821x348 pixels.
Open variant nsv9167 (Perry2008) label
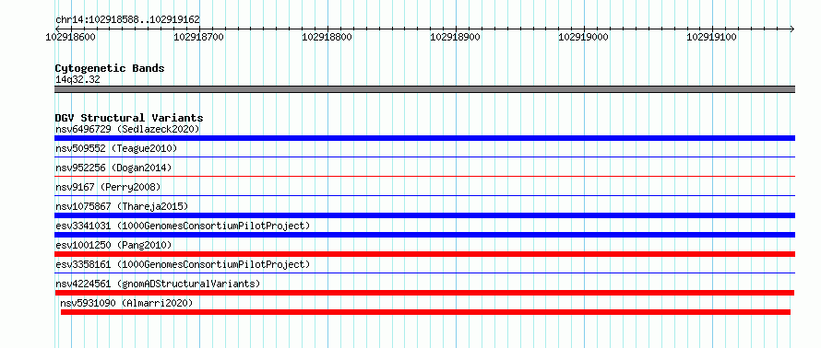point(108,187)
